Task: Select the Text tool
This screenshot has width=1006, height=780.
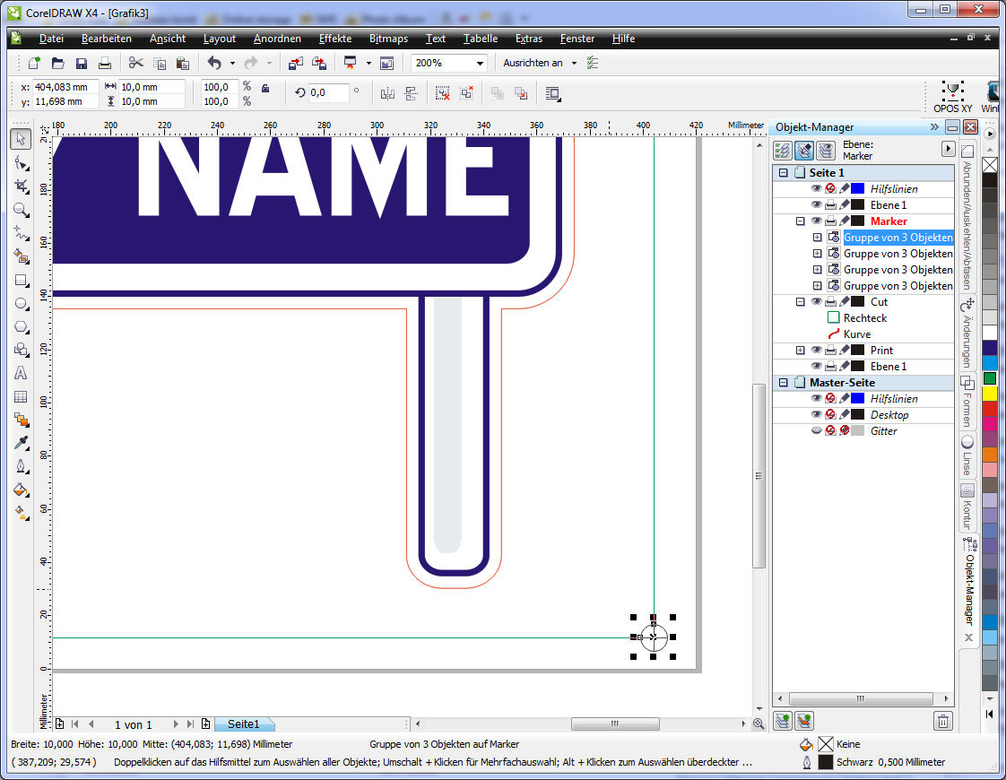Action: coord(21,373)
